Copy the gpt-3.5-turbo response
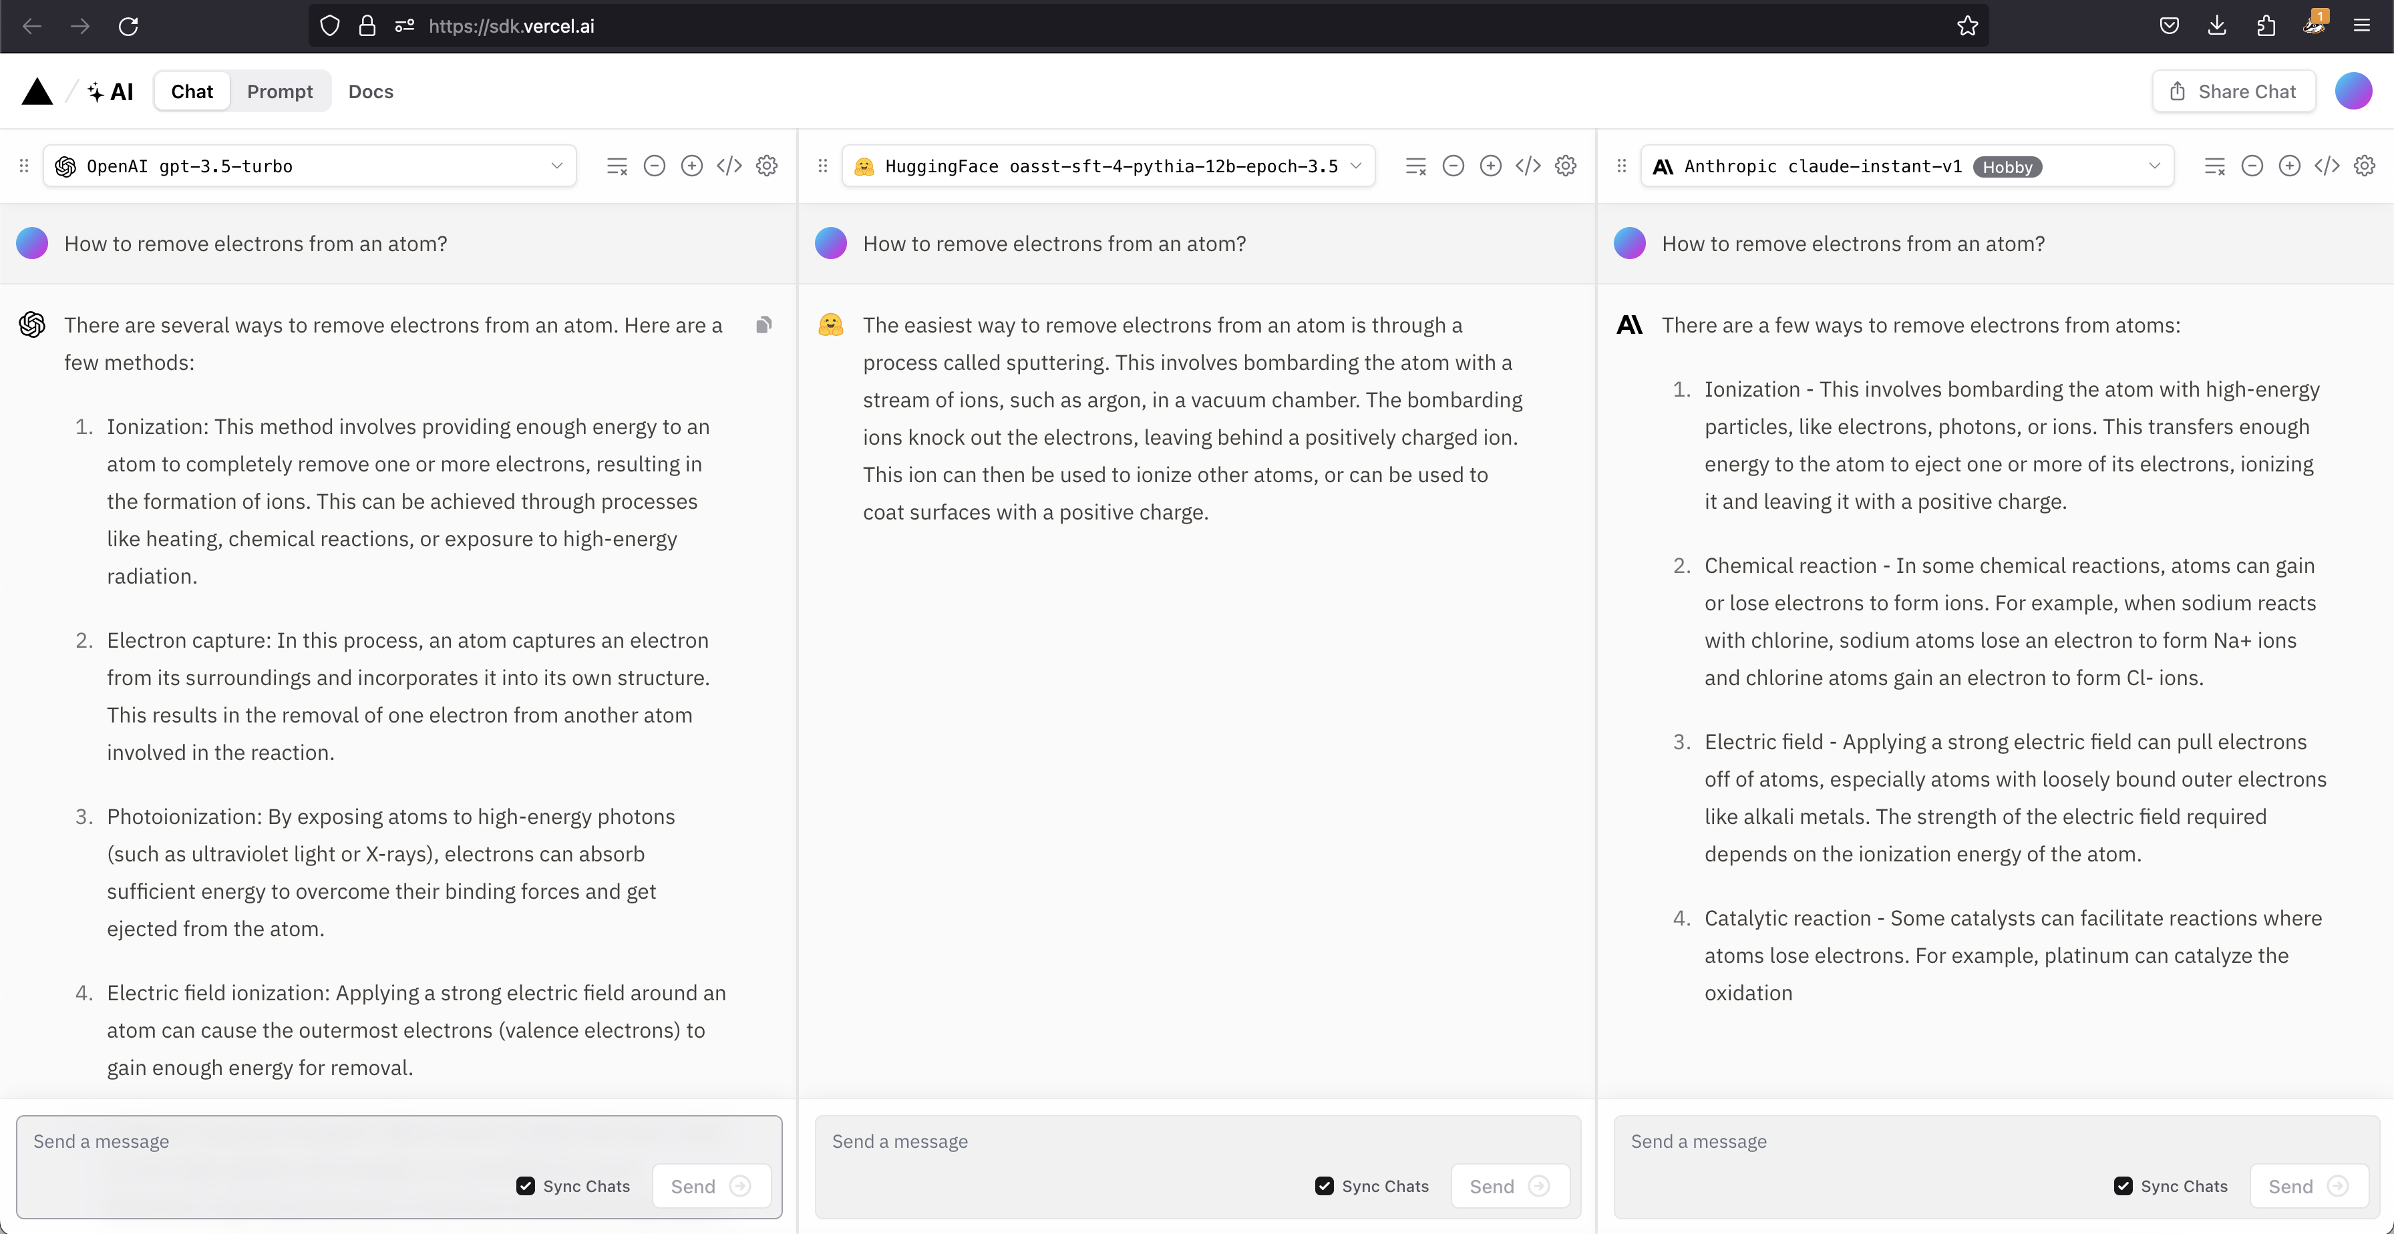This screenshot has width=2394, height=1234. click(764, 325)
